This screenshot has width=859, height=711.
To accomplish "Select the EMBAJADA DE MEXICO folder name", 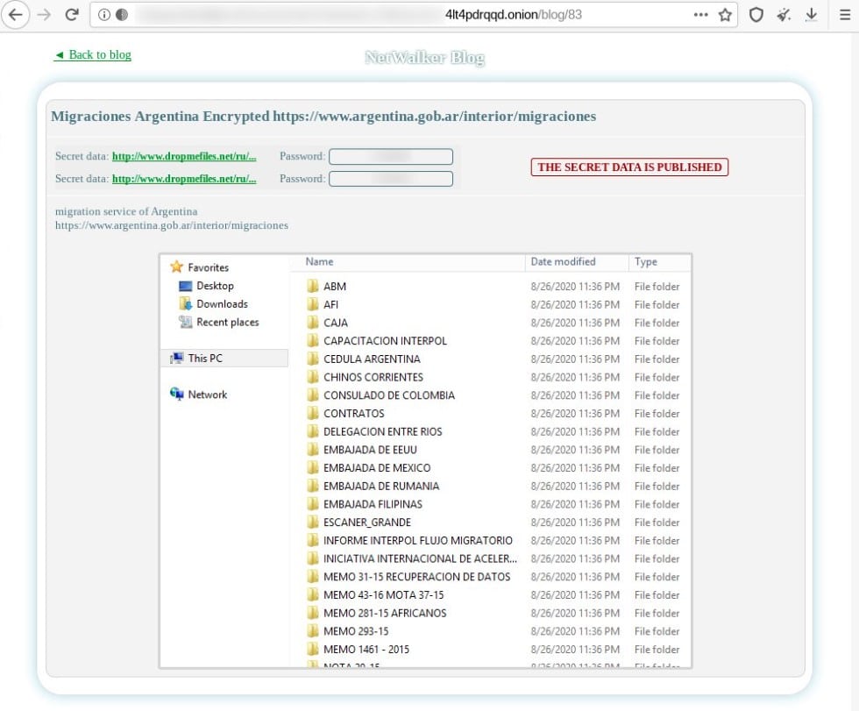I will click(377, 468).
